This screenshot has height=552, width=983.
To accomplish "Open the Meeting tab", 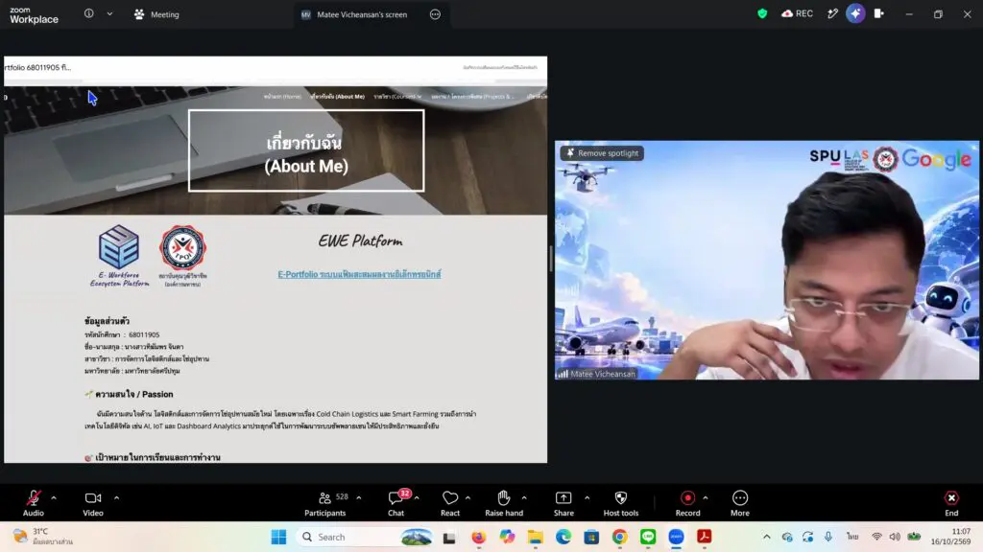I will click(x=156, y=14).
